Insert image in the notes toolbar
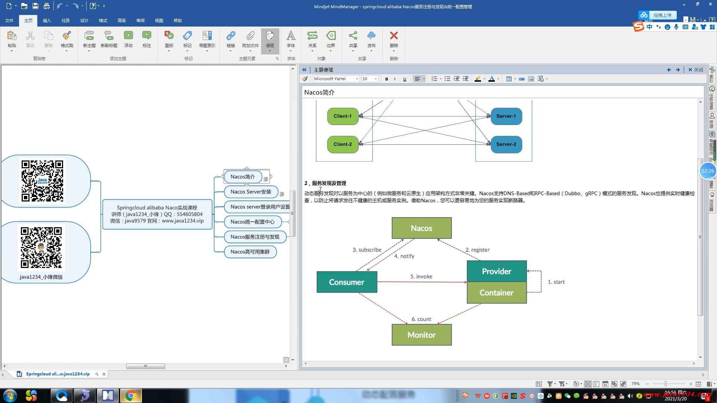Image resolution: width=717 pixels, height=403 pixels. coord(531,79)
